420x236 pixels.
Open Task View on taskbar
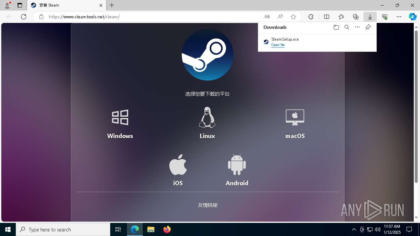[x=118, y=229]
